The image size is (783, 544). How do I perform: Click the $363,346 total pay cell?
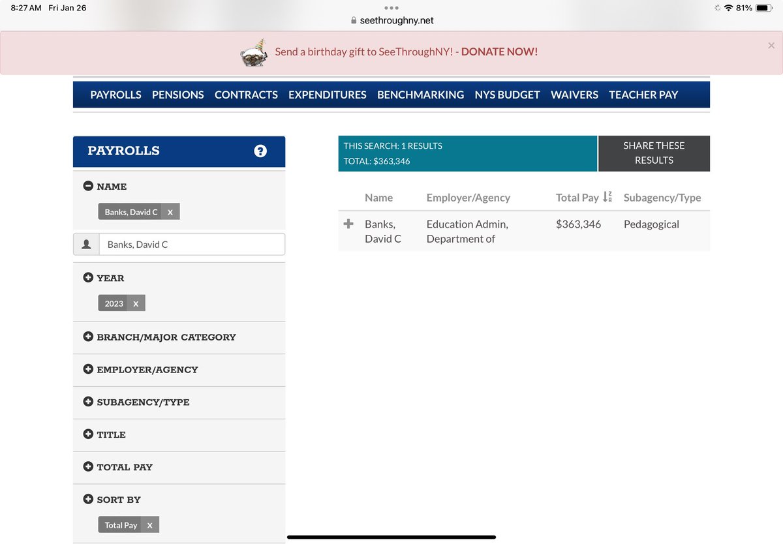[x=578, y=224]
